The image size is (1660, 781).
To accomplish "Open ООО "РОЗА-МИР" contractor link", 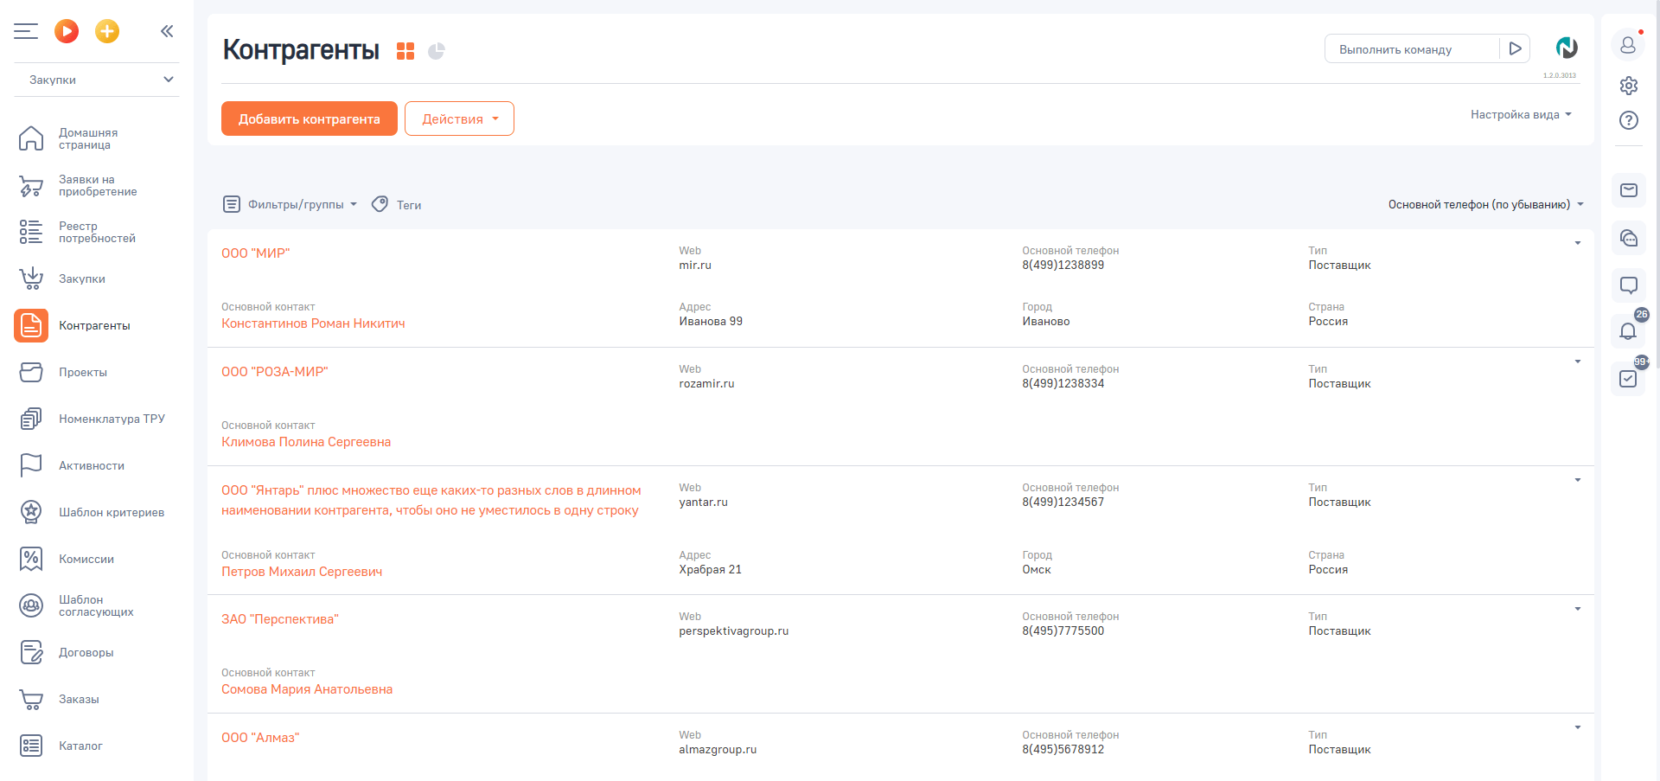I will point(275,372).
